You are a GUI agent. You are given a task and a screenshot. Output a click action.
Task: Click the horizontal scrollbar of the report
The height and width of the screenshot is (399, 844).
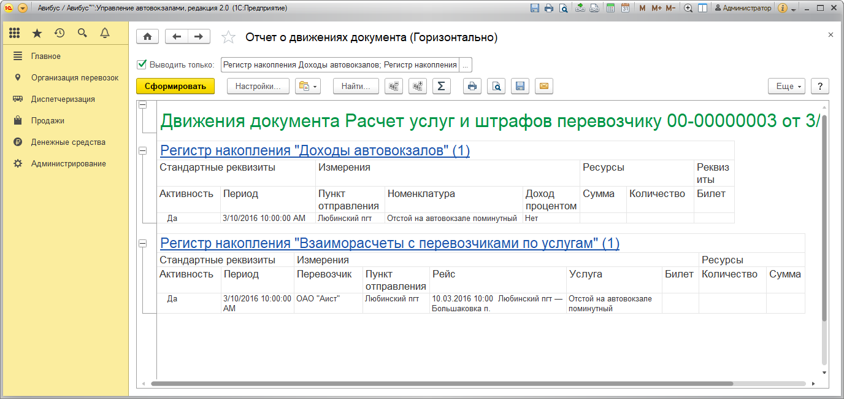click(x=442, y=384)
